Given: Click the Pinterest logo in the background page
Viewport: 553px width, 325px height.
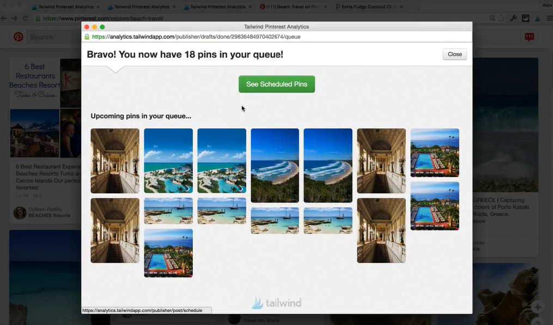Looking at the screenshot, I should click(x=19, y=37).
